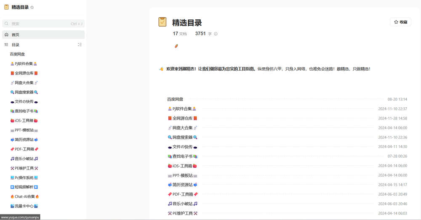The width and height of the screenshot is (421, 220).
Task: Open 百度网盘 in sidebar tree
Action: pos(17,54)
